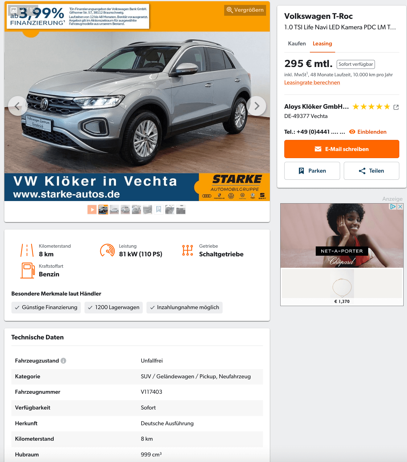407x462 pixels.
Task: Click E-Mail schreiben button
Action: [x=342, y=149]
